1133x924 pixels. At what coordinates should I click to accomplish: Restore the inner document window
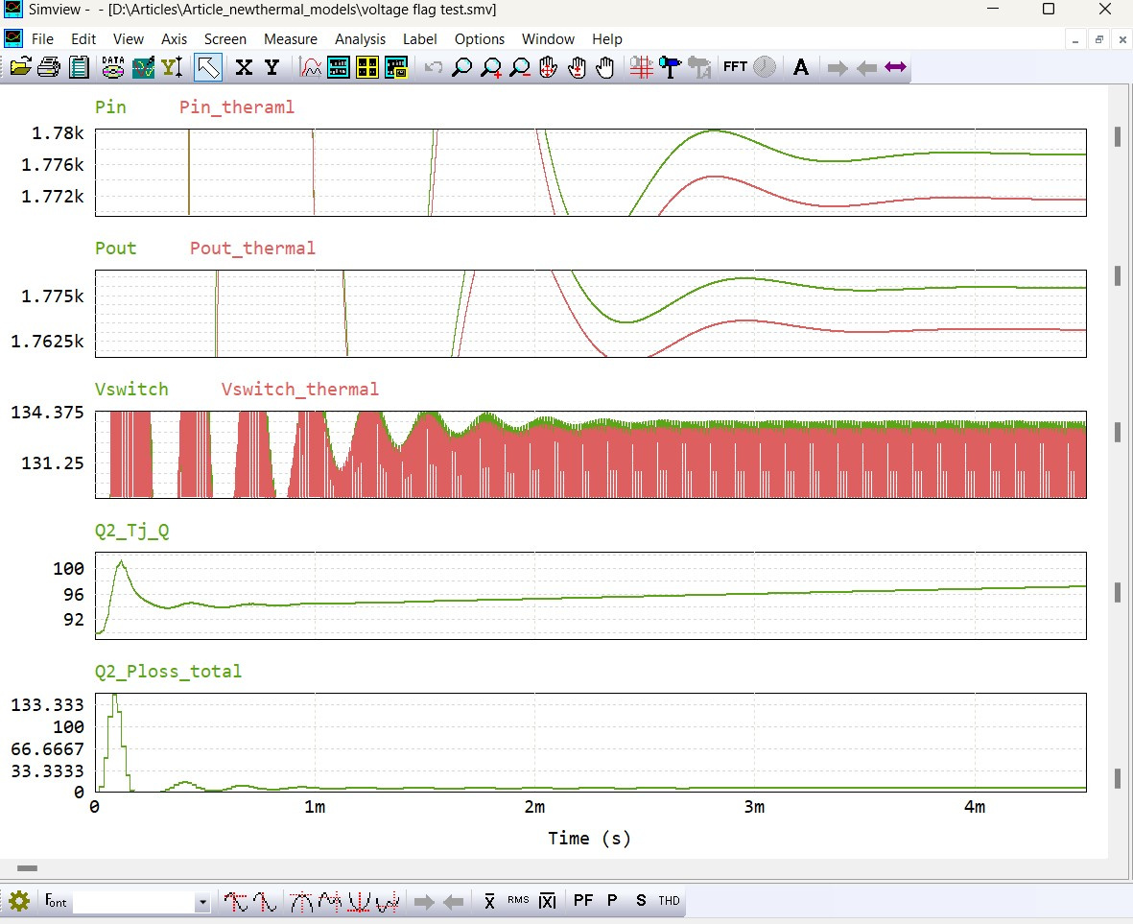coord(1099,39)
